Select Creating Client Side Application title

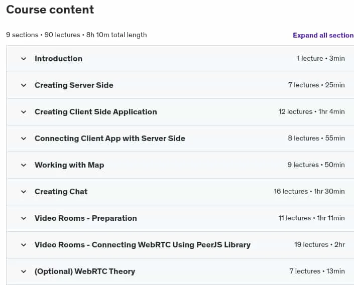[x=96, y=112]
